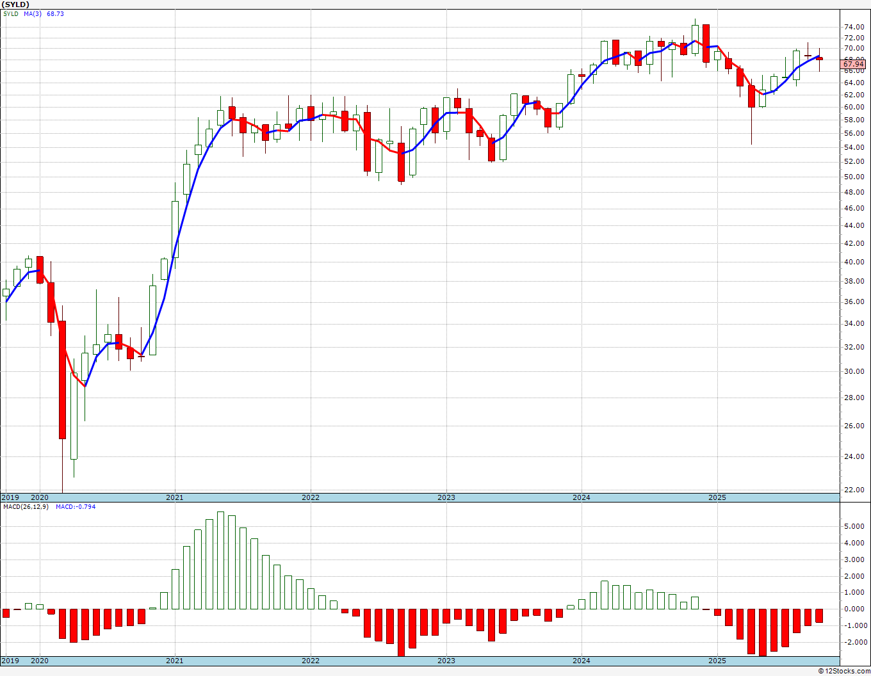Viewport: 871px width, 676px height.
Task: Select 2019 on the price chart time axis
Action: click(10, 497)
